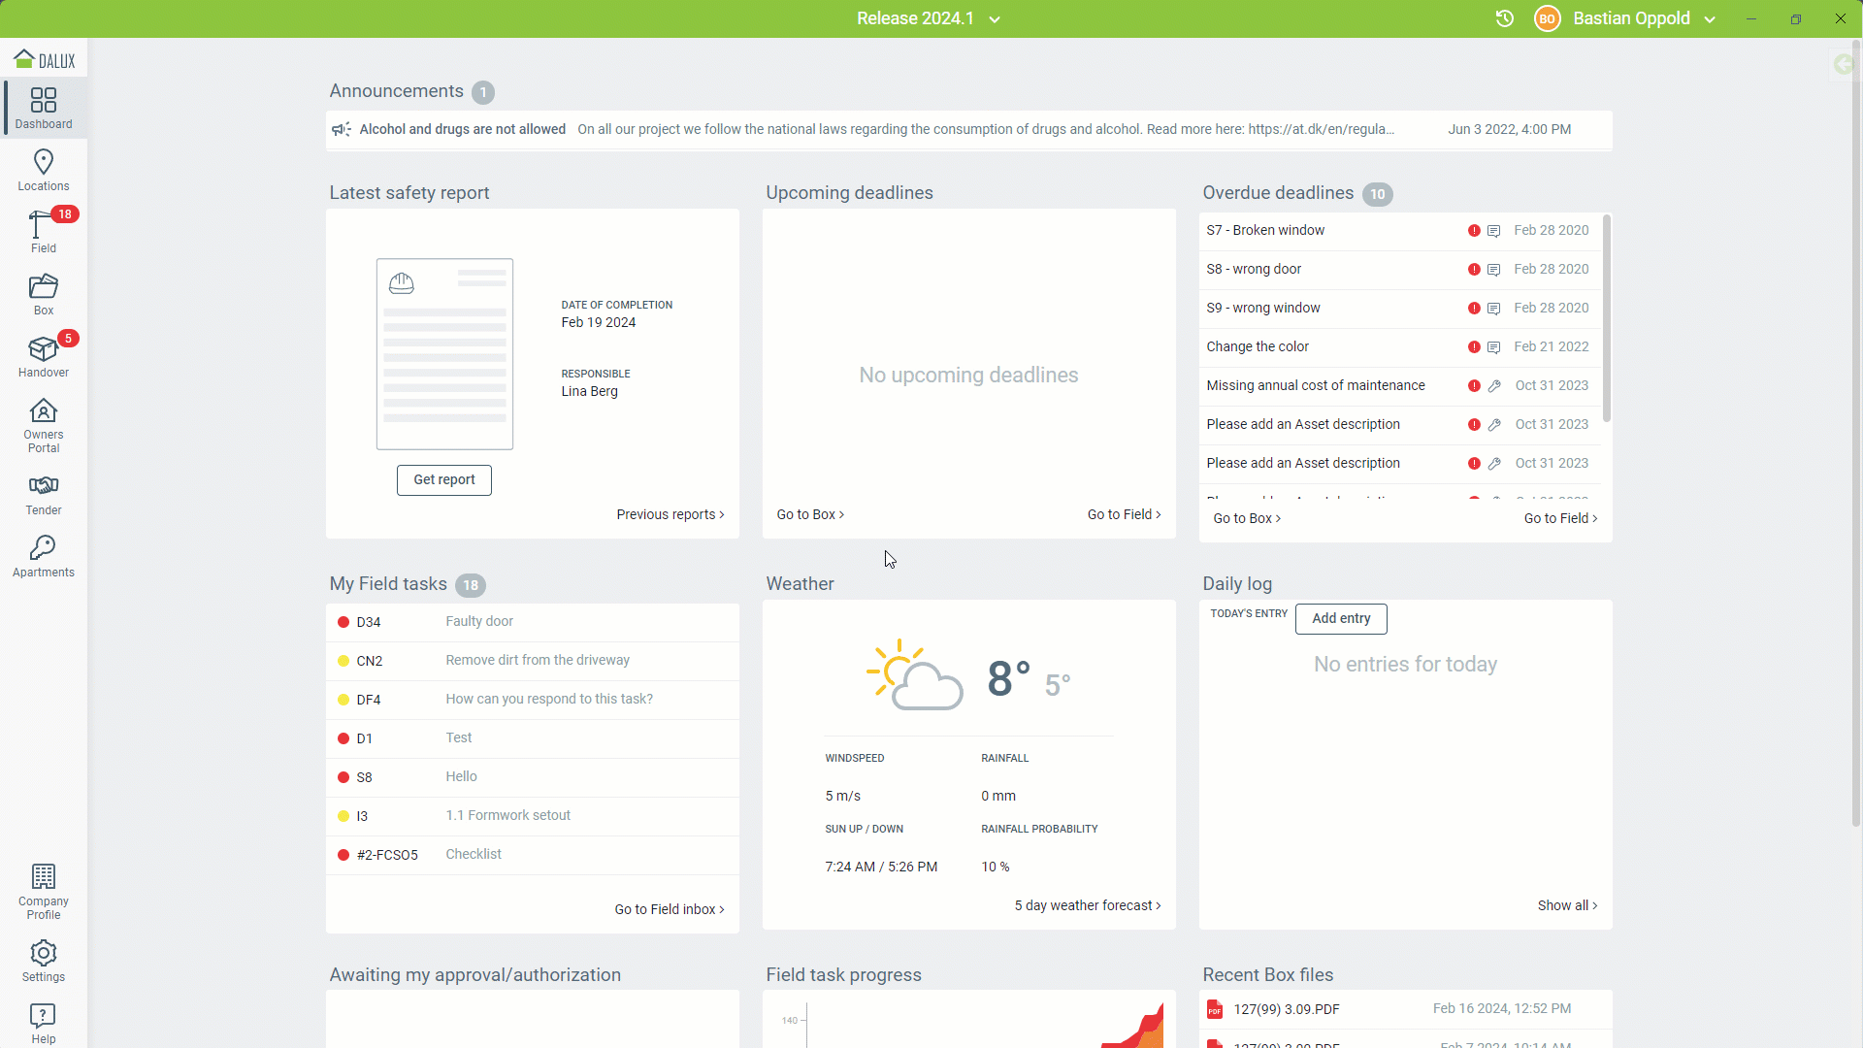Click the Add entry button
This screenshot has height=1048, width=1863.
pos(1341,618)
